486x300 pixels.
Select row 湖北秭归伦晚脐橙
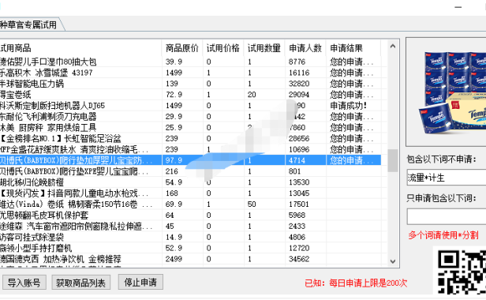pyautogui.click(x=190, y=182)
